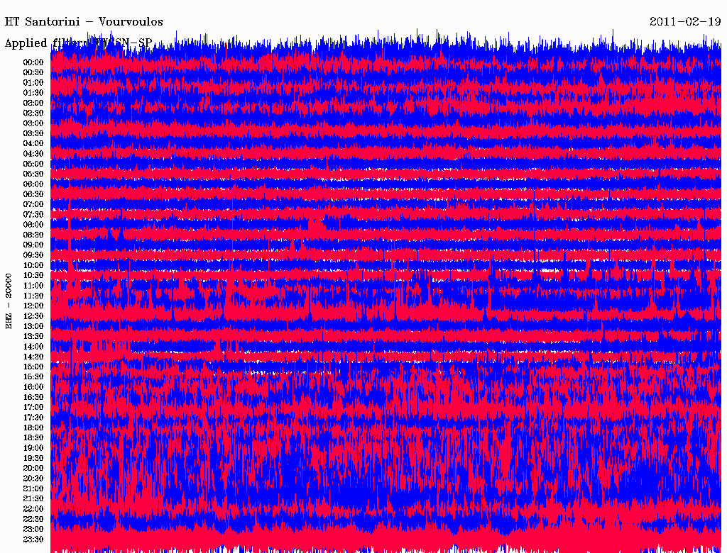Viewport: 727px width, 553px height.
Task: Select the 15:00 time label
Action: 33,367
